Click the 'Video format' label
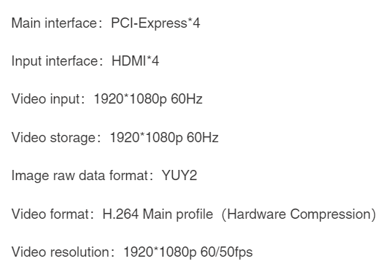Screen dimensions: 385x272 click(50, 214)
